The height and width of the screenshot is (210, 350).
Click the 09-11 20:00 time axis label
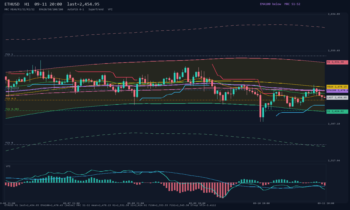[x=326, y=203]
